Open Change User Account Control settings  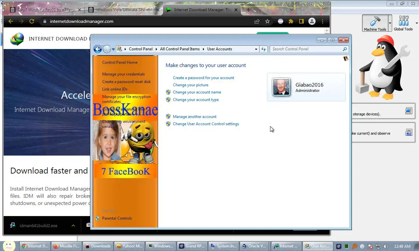[x=206, y=124]
